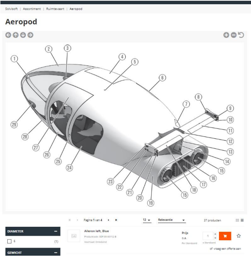Select part callout number 3
The height and width of the screenshot is (258, 251).
point(67,48)
